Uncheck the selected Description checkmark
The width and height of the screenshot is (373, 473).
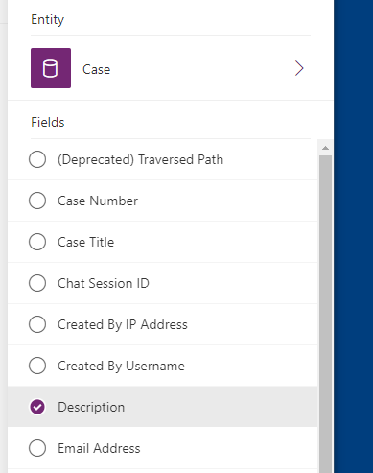click(37, 407)
